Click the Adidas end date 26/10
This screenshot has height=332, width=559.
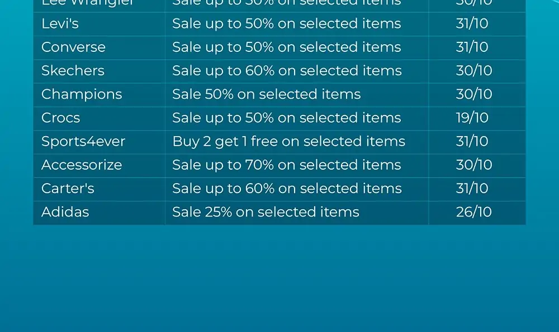coord(474,212)
